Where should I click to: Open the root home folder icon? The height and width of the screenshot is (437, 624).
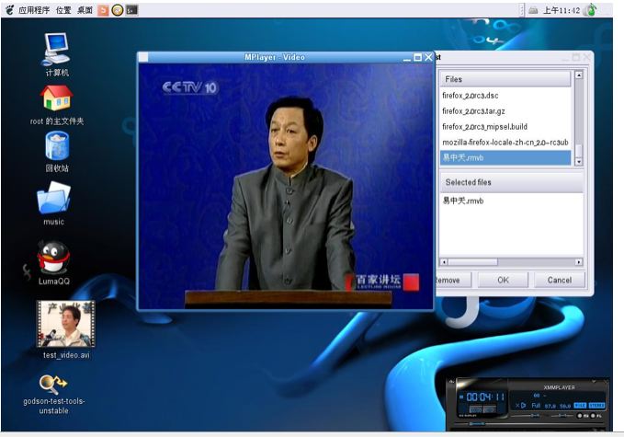(56, 98)
